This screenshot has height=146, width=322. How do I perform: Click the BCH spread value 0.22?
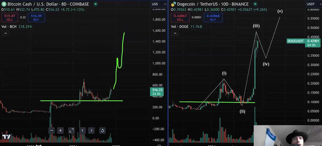[x=23, y=18]
